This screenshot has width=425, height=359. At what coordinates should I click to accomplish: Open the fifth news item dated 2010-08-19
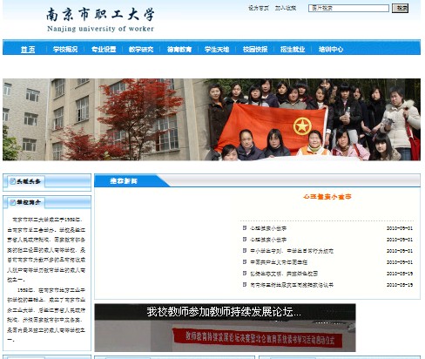pos(284,274)
